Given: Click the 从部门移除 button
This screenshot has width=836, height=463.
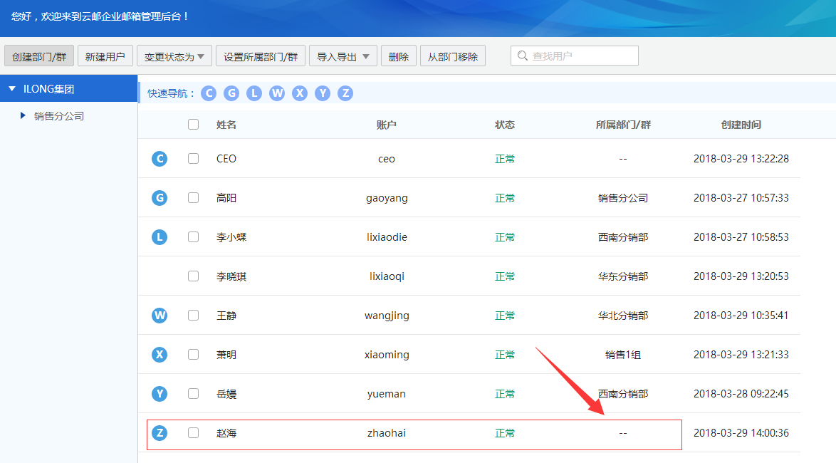Looking at the screenshot, I should tap(453, 56).
